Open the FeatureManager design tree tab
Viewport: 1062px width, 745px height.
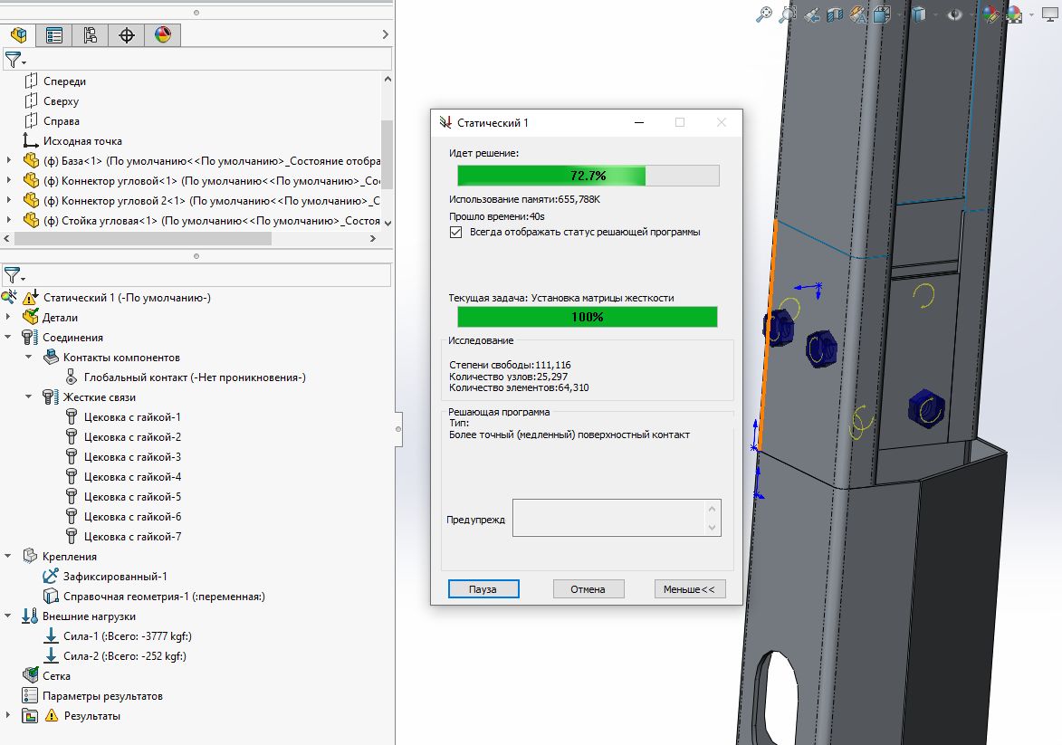tap(18, 34)
